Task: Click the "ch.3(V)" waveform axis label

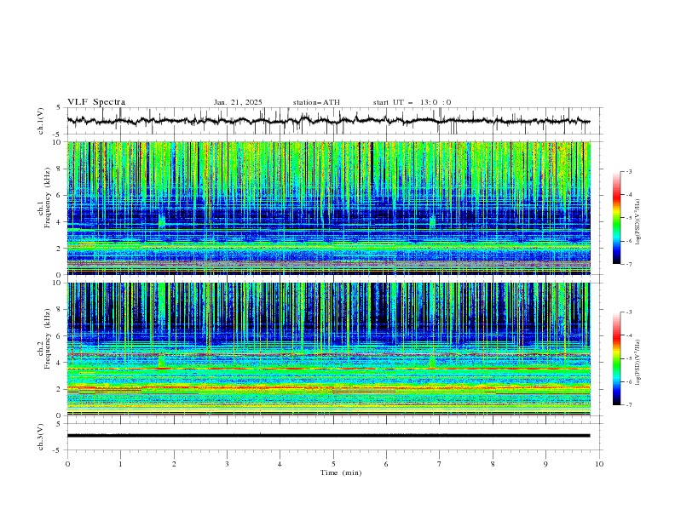Action: (41, 437)
